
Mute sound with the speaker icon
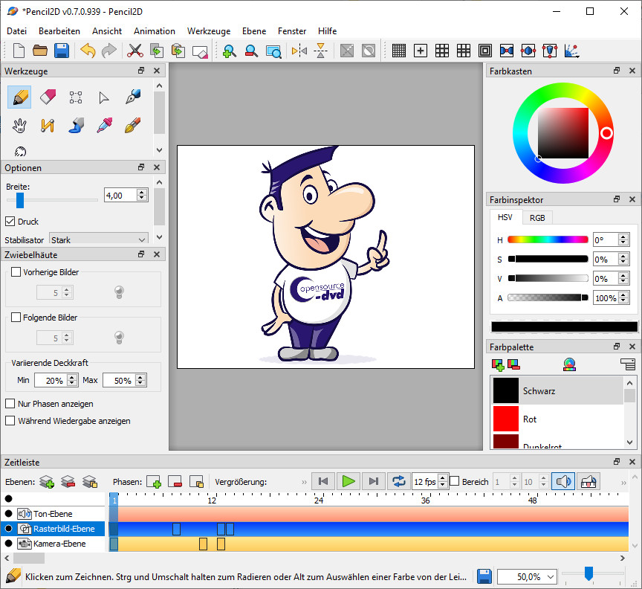tap(563, 481)
